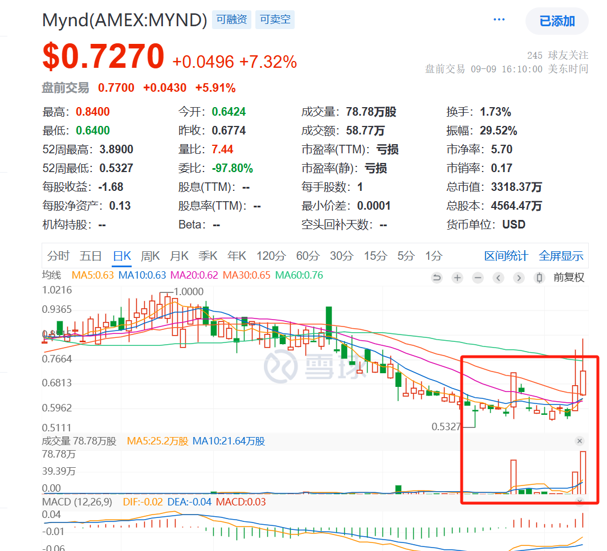Image resolution: width=607 pixels, height=551 pixels.
Task: Click 全屏显示 to view chart fullscreen
Action: pos(561,256)
